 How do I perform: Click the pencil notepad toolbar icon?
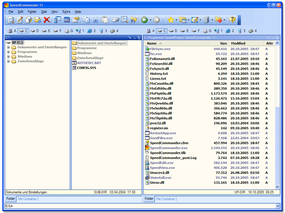click(x=195, y=20)
